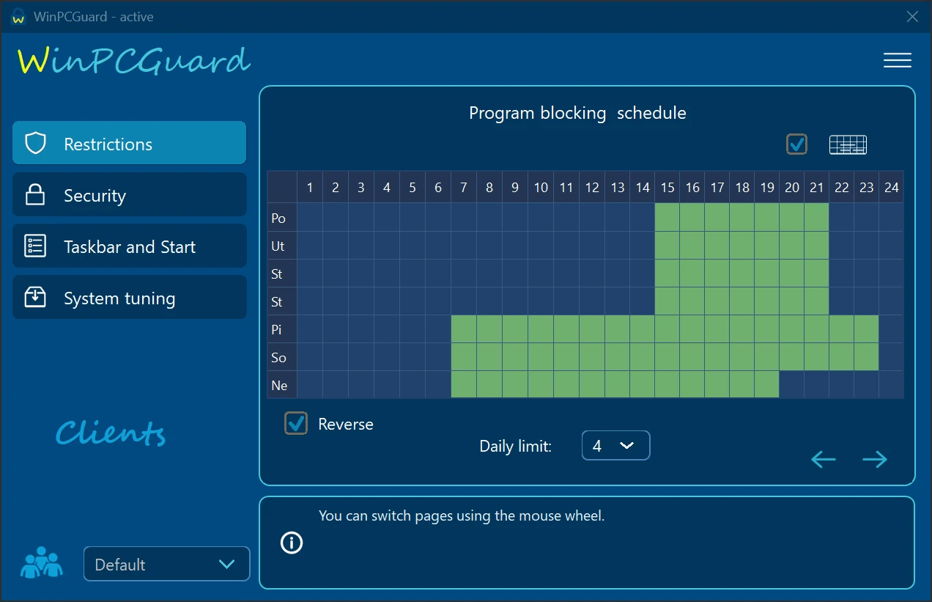Toggle Ne row cell at hour 24

(x=892, y=385)
